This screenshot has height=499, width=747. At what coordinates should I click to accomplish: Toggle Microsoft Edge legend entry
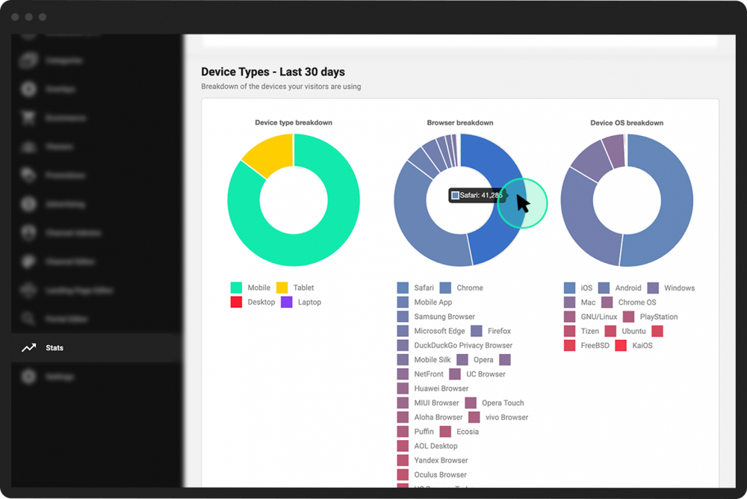431,331
